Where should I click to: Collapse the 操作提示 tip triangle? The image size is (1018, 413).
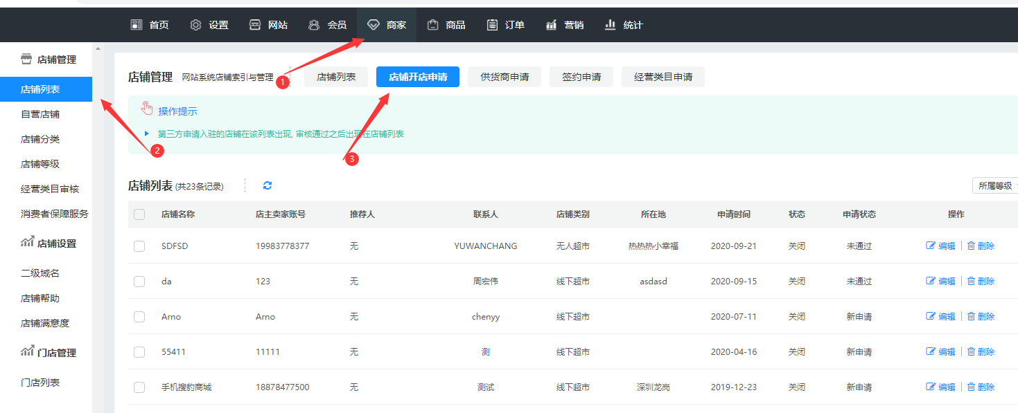pos(147,134)
